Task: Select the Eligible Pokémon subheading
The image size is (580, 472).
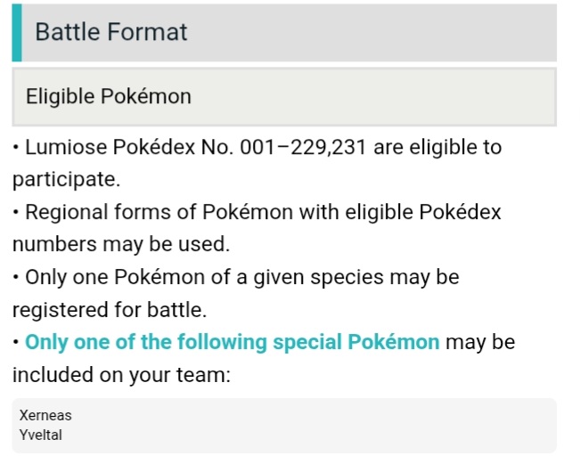Action: pos(109,96)
